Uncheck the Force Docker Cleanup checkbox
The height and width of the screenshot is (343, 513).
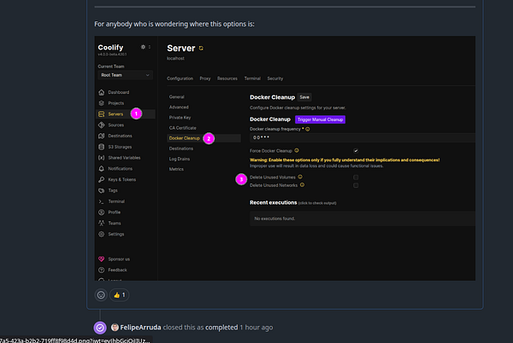[356, 151]
